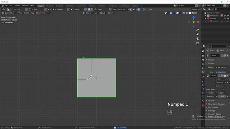
Task: Click the Blender logo icon in menu bar
Action: tap(3, 6)
